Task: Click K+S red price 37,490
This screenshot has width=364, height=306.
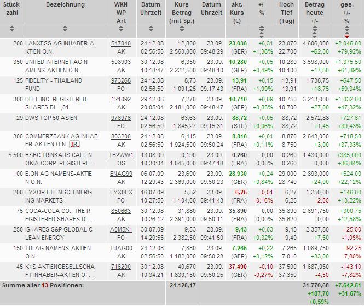Action: 238,267
